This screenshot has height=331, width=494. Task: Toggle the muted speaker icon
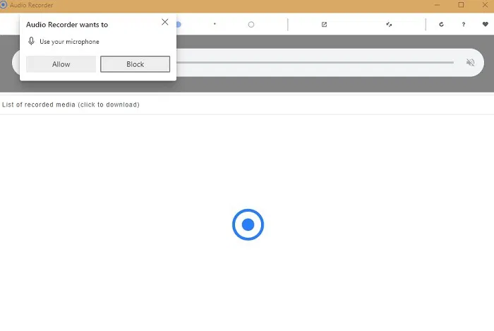[x=471, y=63]
